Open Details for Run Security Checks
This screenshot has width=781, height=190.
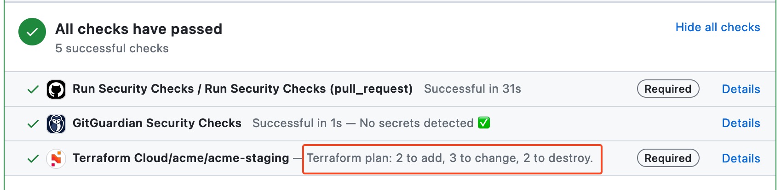point(741,89)
